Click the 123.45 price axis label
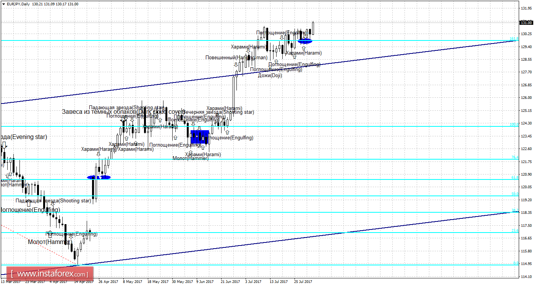 click(x=526, y=136)
